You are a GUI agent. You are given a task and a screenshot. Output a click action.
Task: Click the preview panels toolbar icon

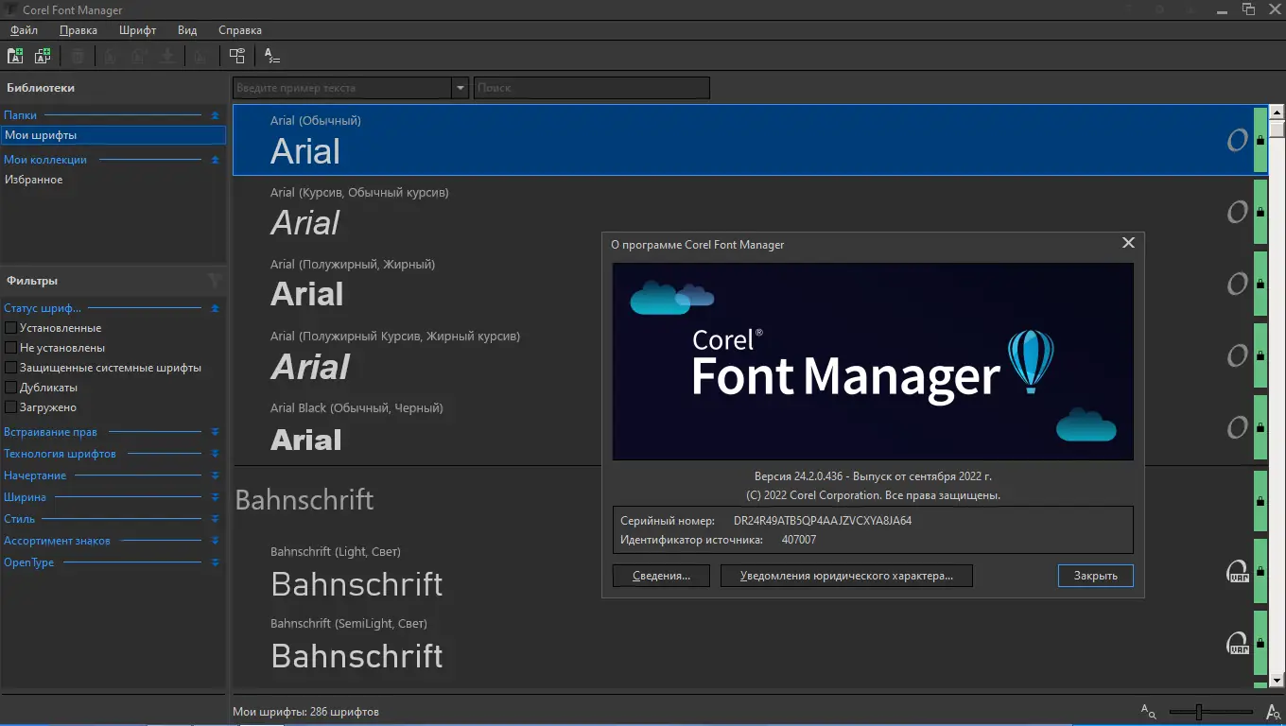[236, 56]
